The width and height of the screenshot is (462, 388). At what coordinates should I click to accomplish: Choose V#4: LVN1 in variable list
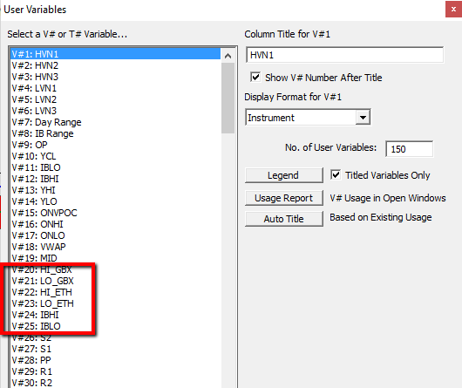115,88
